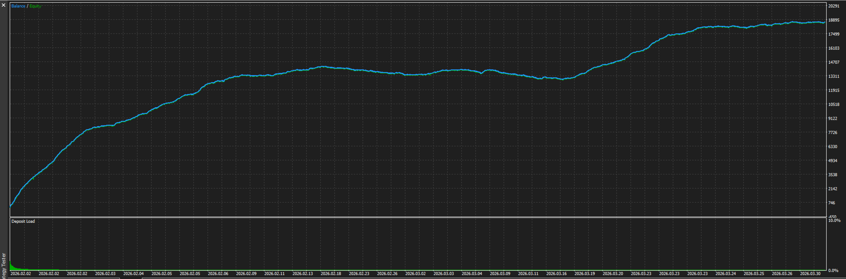Click the Deposit Load chart label
846x279 pixels.
coord(23,221)
